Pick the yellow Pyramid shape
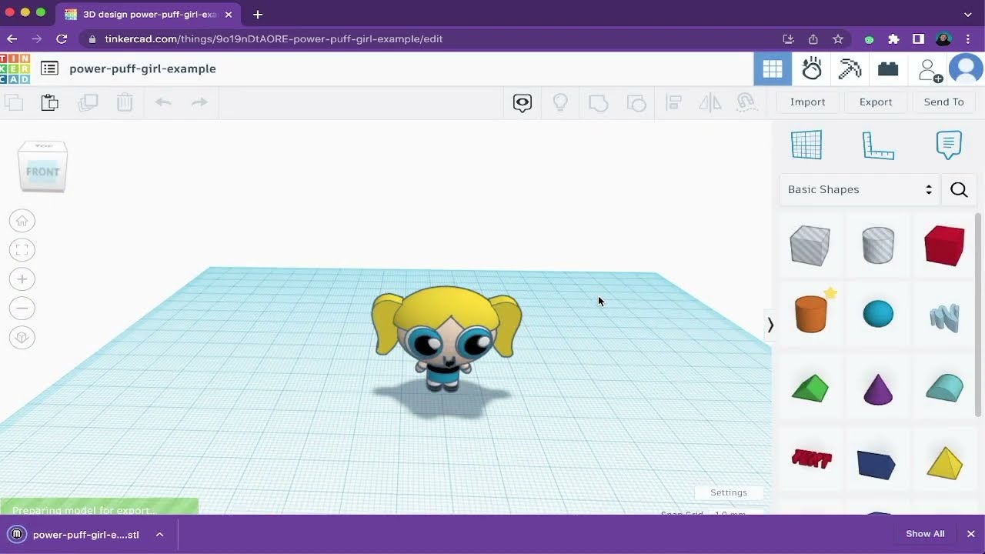Image resolution: width=985 pixels, height=554 pixels. pyautogui.click(x=944, y=462)
